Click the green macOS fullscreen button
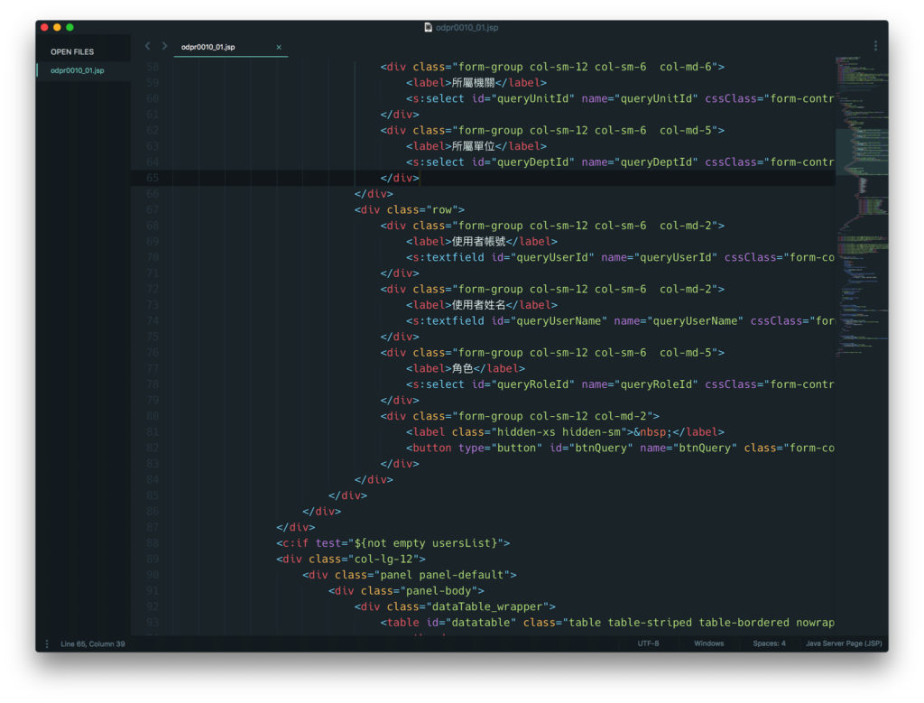 [x=69, y=28]
